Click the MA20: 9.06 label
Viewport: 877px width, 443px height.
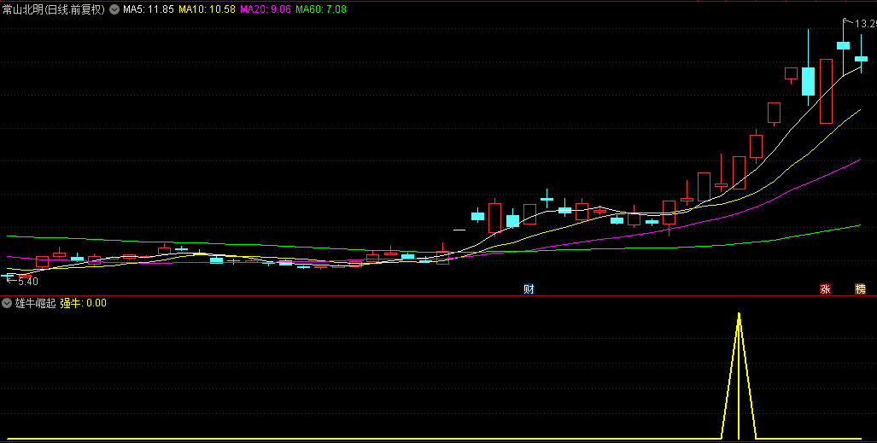pyautogui.click(x=265, y=9)
